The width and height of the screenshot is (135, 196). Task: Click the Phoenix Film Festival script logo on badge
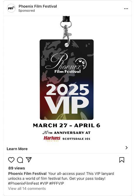pyautogui.click(x=66, y=63)
